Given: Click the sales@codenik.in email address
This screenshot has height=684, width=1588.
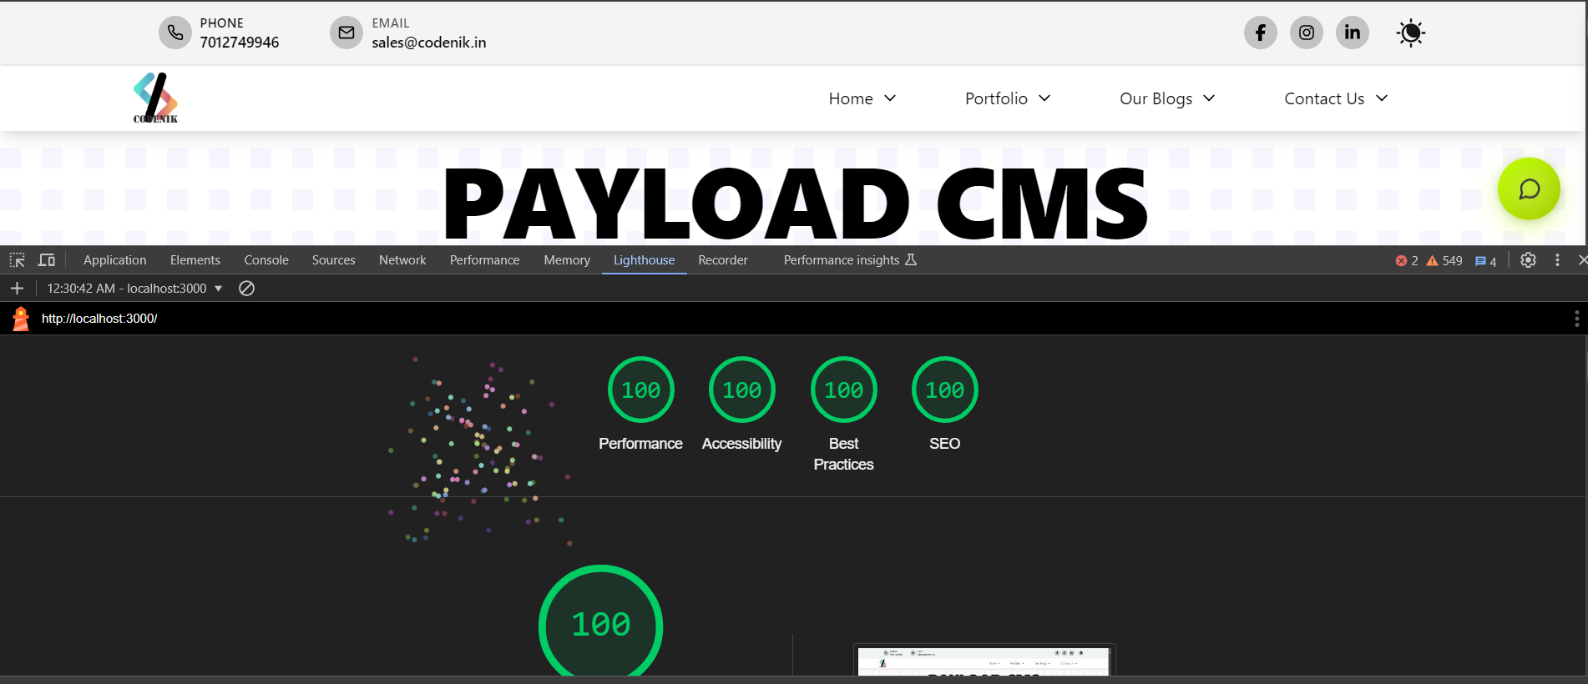Looking at the screenshot, I should pyautogui.click(x=429, y=43).
